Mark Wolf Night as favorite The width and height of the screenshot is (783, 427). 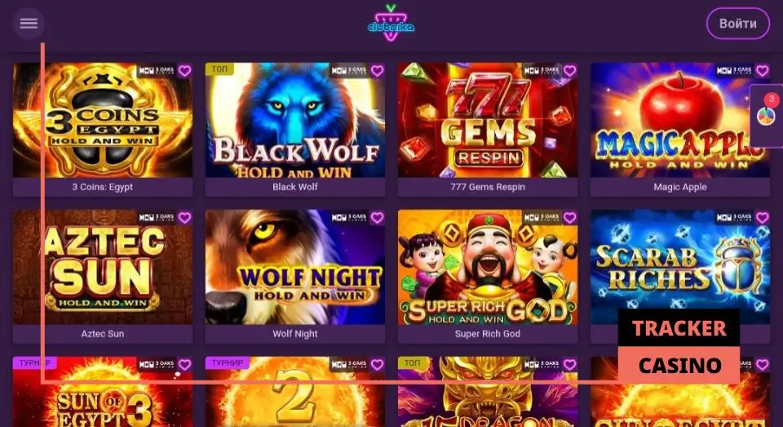point(377,217)
